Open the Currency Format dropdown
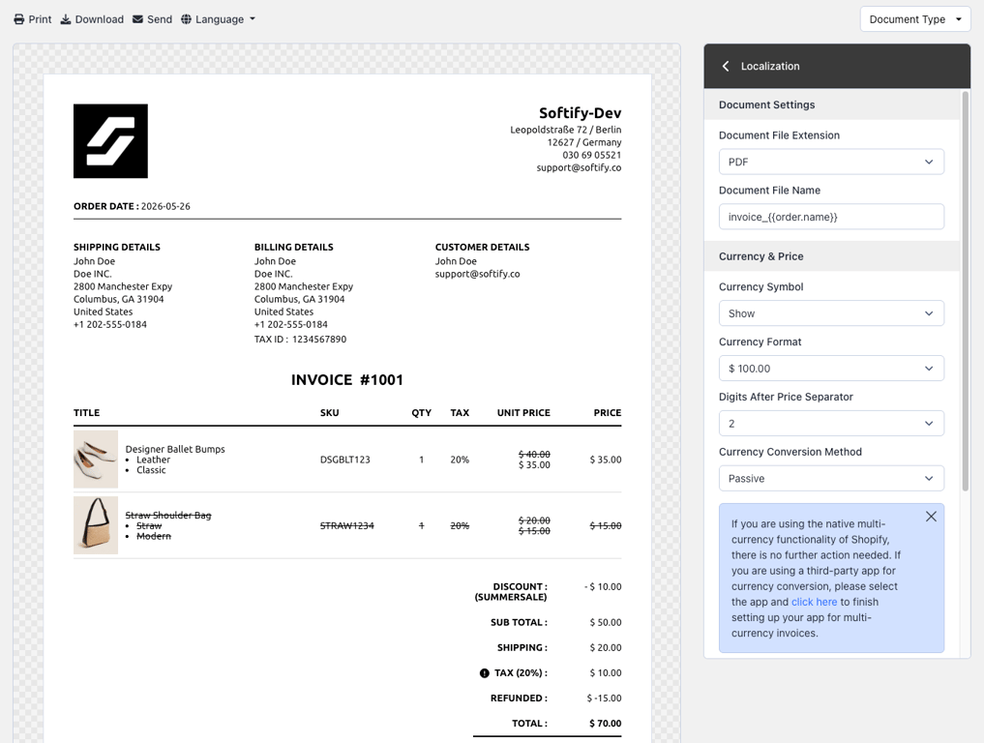 tap(831, 369)
